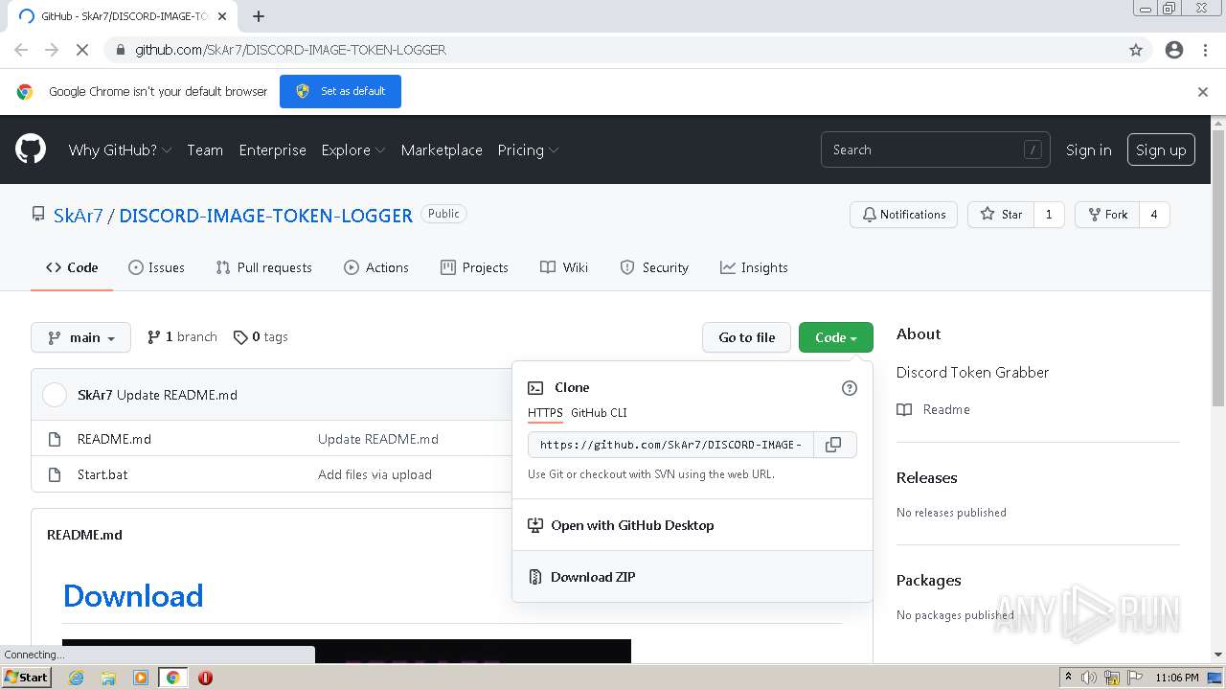Copy the clone URL with clipboard icon
1226x690 pixels.
coord(834,445)
